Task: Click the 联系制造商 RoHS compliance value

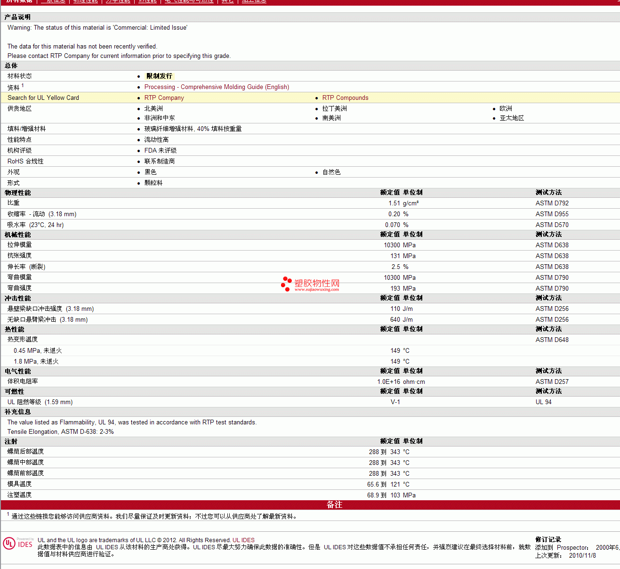Action: (x=160, y=161)
